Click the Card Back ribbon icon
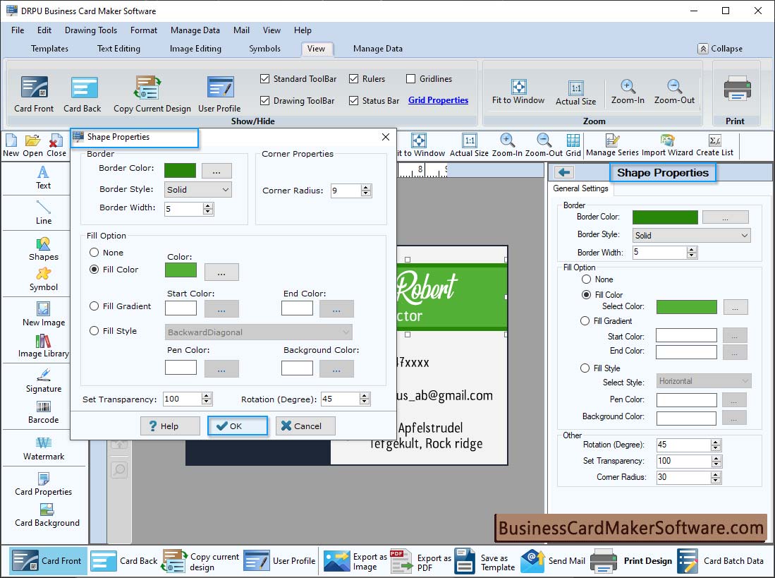Viewport: 775px width, 578px height. coord(82,94)
